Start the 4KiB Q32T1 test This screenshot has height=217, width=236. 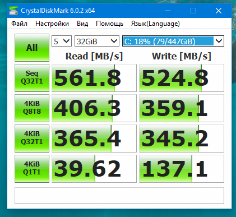32,138
